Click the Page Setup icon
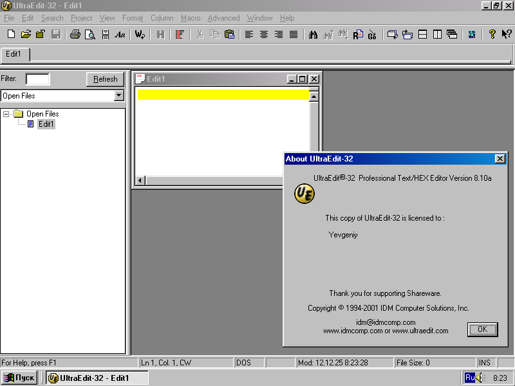The width and height of the screenshot is (515, 386). [106, 34]
